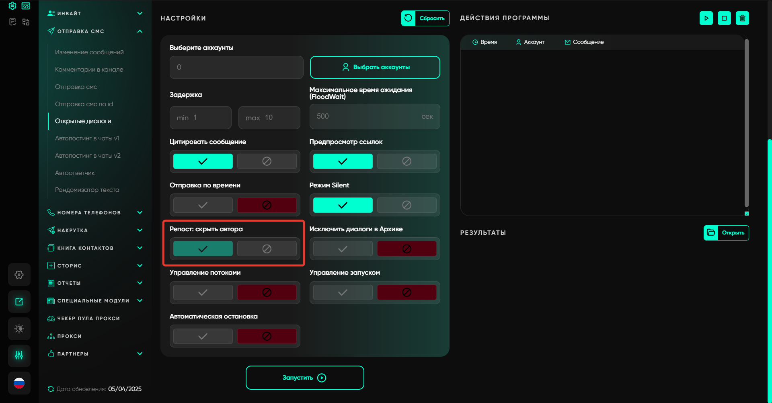Select Рандомизатор текста in sidebar
Image resolution: width=772 pixels, height=403 pixels.
coord(87,190)
